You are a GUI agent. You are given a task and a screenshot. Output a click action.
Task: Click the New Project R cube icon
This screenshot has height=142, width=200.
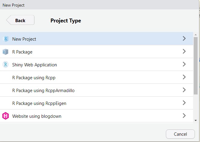tap(5, 39)
